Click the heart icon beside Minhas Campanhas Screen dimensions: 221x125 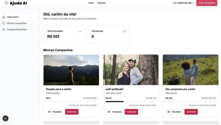tap(4, 23)
